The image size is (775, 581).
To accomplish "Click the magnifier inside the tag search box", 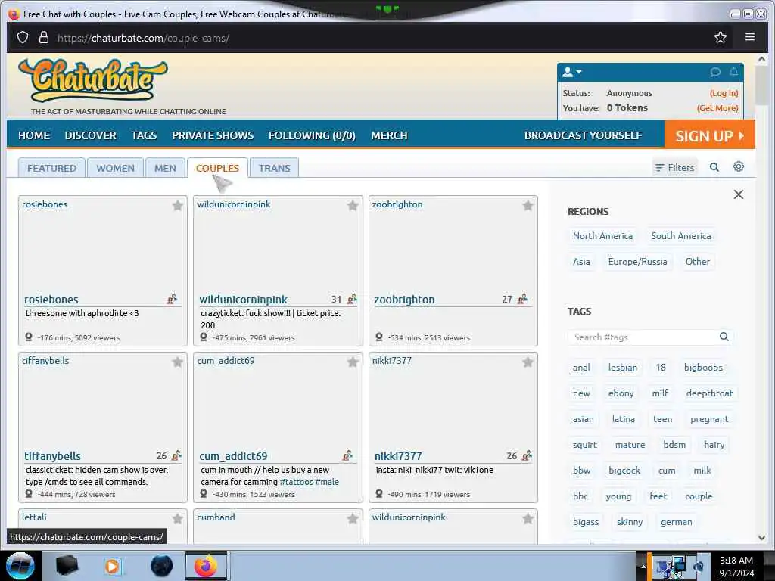I will (724, 337).
